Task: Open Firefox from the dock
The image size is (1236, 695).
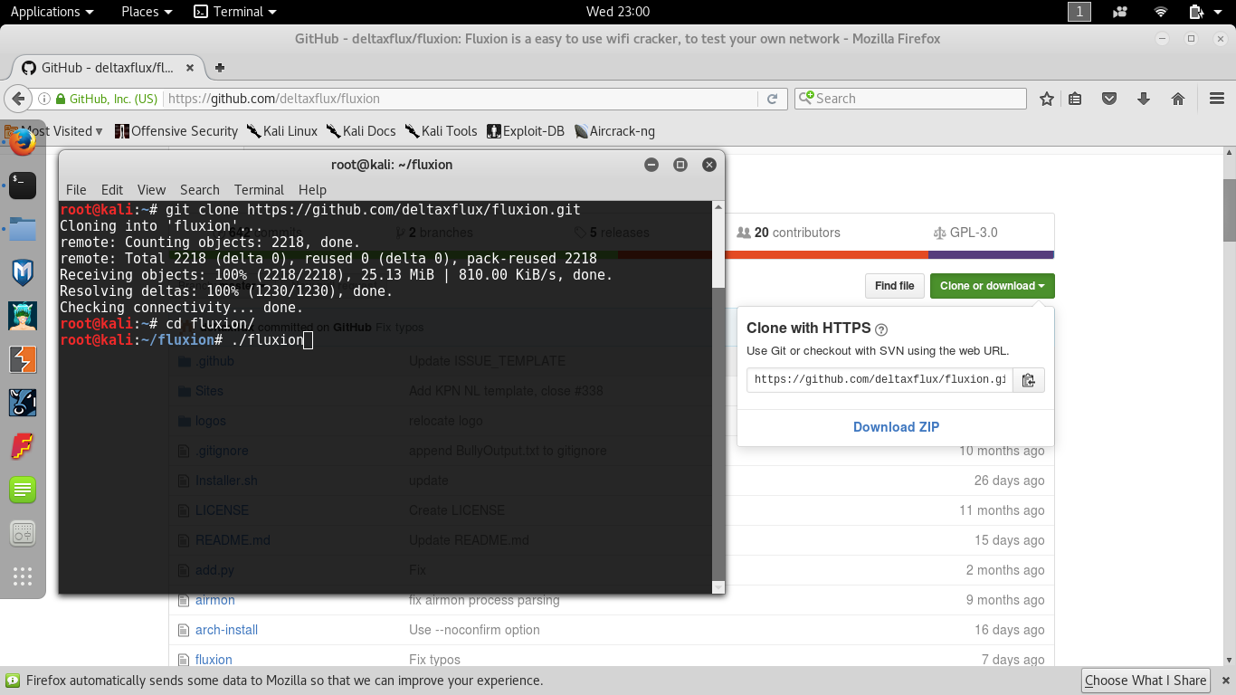Action: pos(23,141)
